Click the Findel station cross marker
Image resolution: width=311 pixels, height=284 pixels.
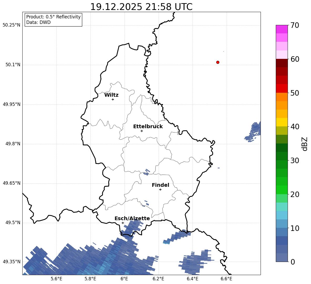click(160, 190)
